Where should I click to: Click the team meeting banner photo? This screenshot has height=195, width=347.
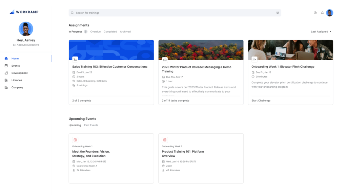point(290,50)
